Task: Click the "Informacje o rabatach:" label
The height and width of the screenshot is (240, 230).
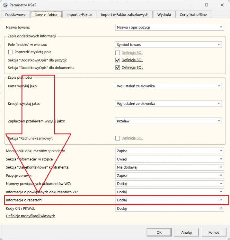Action: point(24,200)
